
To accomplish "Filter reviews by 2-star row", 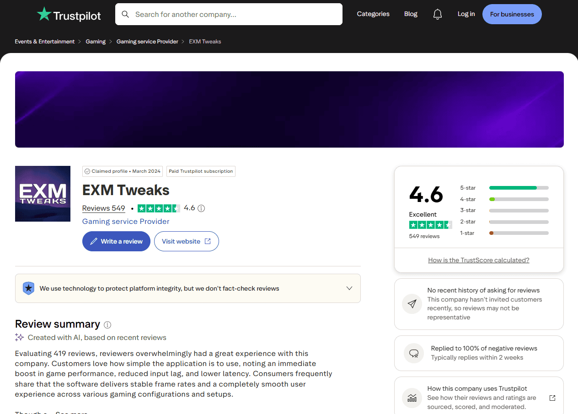I will click(504, 222).
